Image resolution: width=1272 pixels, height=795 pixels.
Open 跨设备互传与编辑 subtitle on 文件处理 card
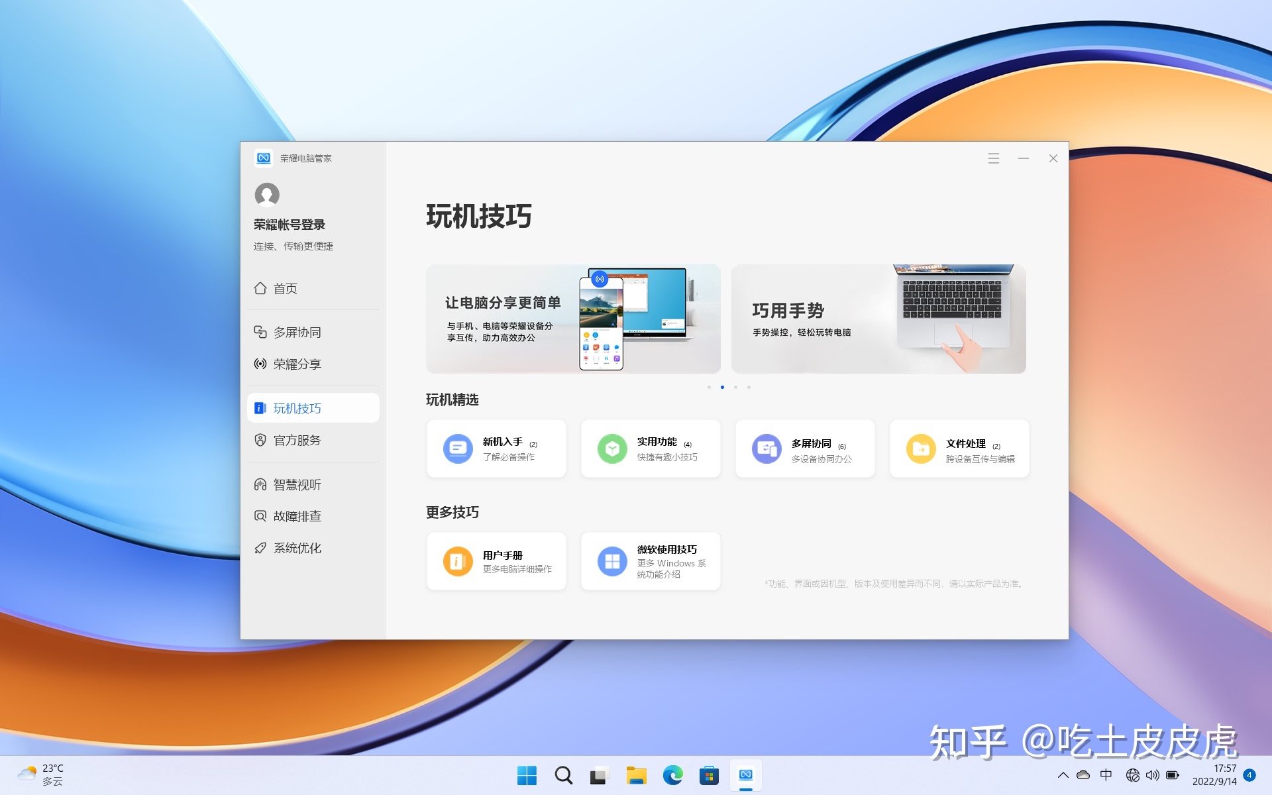(980, 459)
